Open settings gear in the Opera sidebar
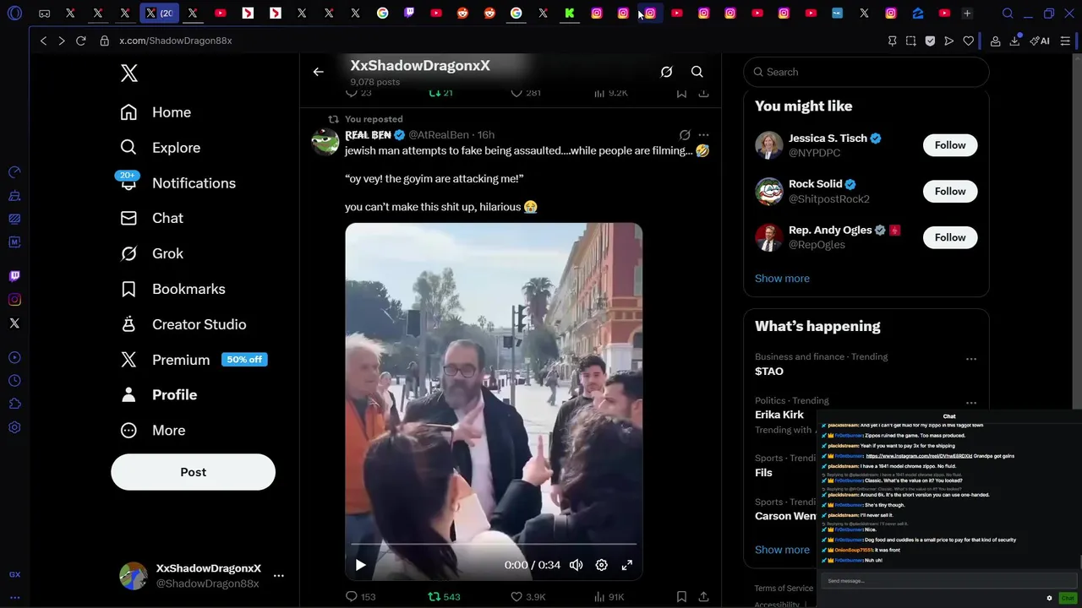 point(14,428)
